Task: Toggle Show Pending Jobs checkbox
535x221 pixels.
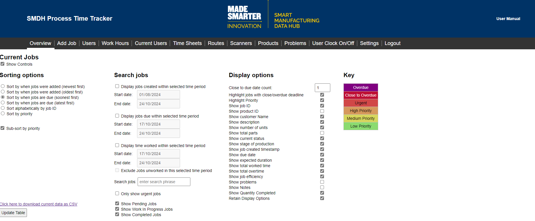Action: [117, 204]
